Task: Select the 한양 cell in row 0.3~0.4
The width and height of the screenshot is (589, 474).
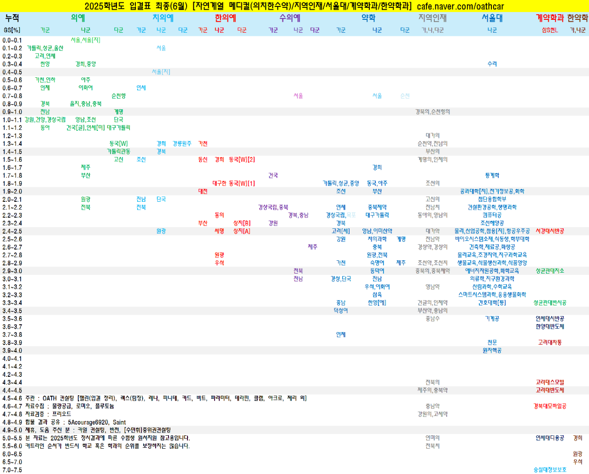Action: click(45, 64)
